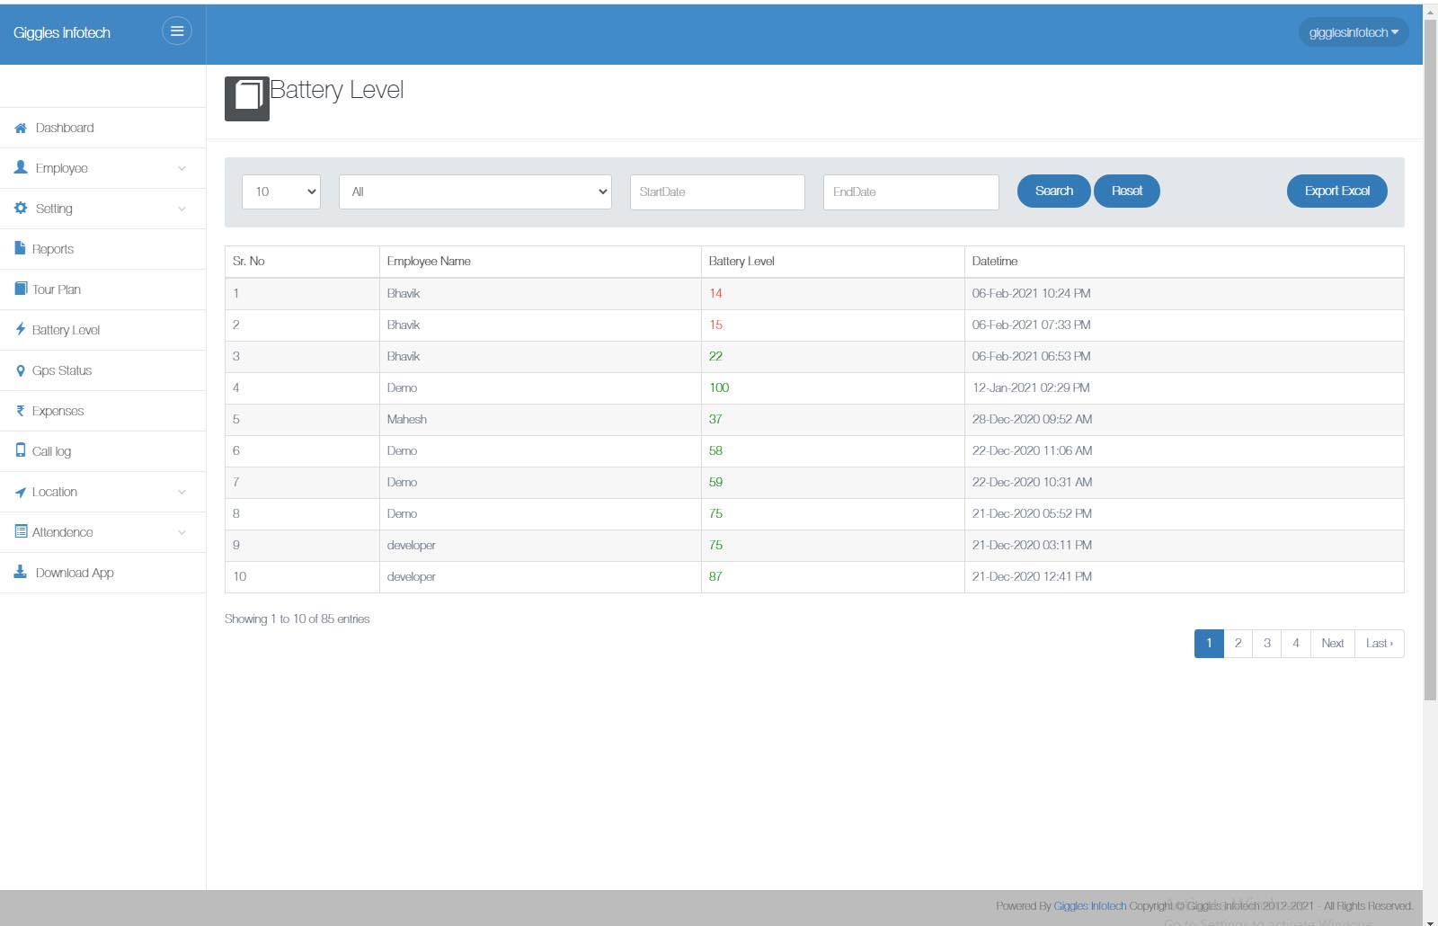Click the Battery Level lightning icon
This screenshot has height=926, width=1438.
(20, 329)
